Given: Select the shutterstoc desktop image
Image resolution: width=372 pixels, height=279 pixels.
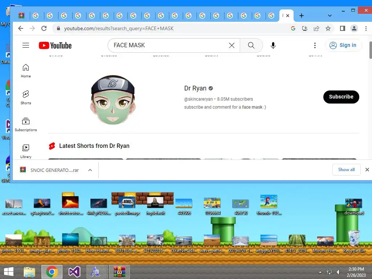Looking at the screenshot, I should click(70, 206).
